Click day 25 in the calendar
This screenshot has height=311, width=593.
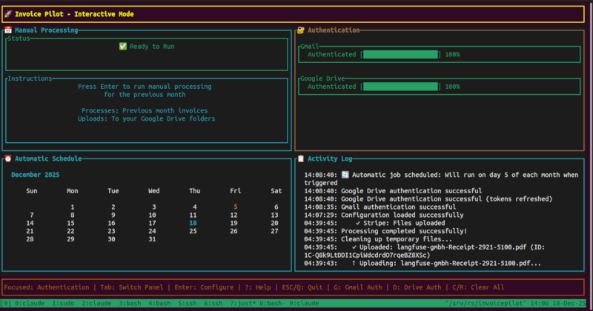(193, 231)
